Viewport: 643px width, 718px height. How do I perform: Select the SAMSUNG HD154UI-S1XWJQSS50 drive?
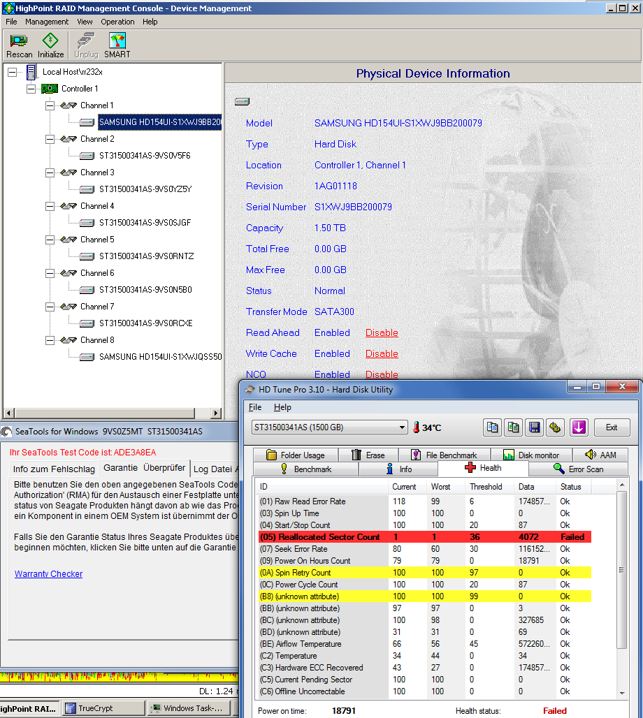tap(161, 357)
